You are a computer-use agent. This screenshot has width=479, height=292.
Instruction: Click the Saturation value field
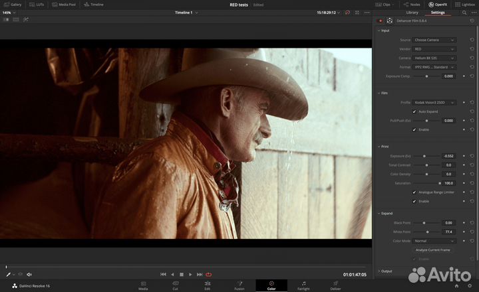click(448, 183)
